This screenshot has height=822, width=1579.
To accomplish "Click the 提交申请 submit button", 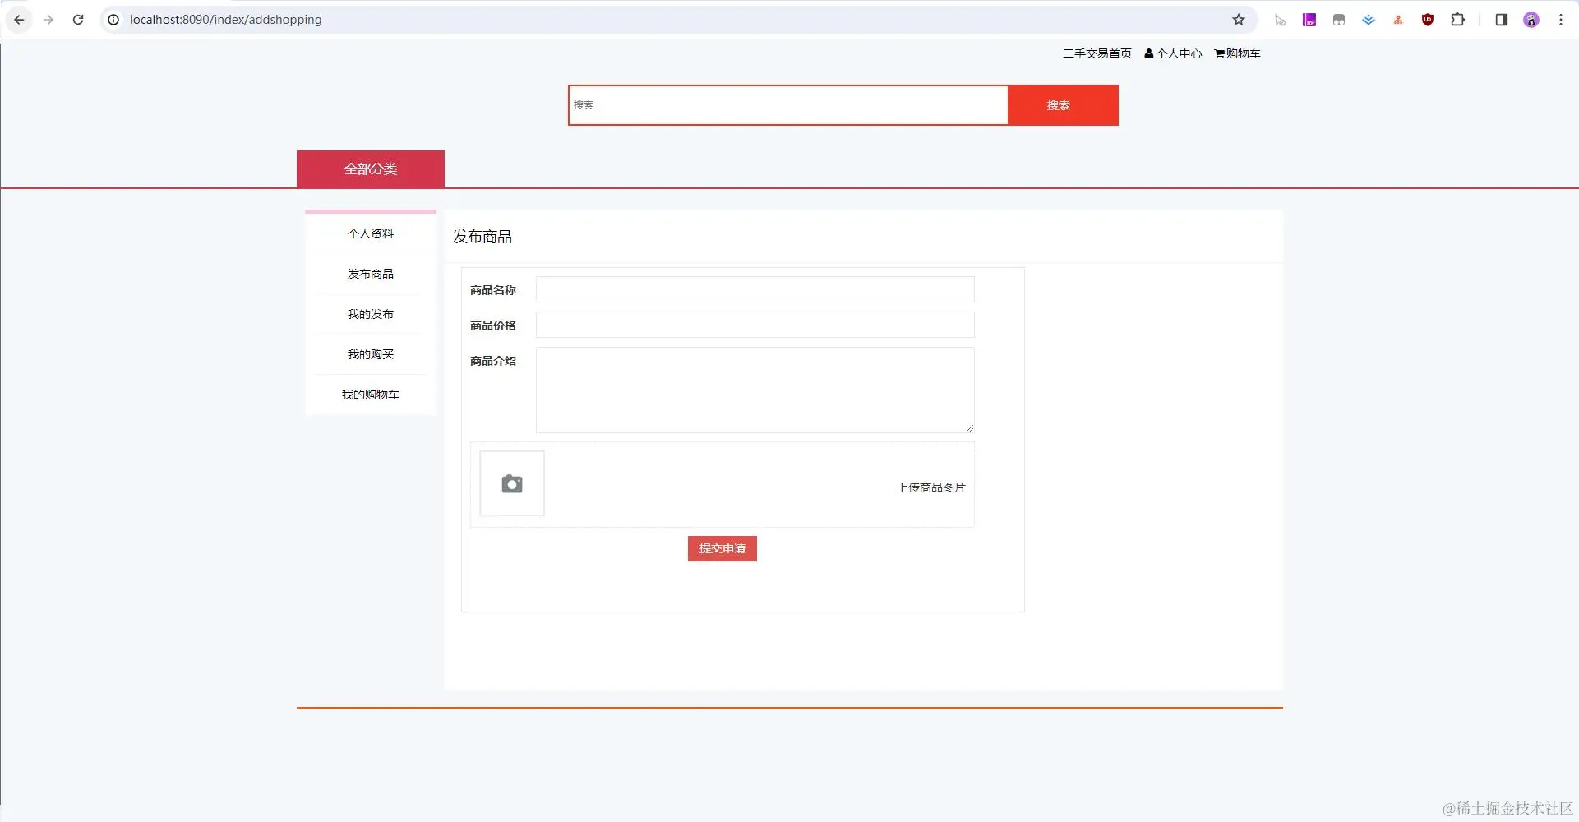I will coord(723,548).
